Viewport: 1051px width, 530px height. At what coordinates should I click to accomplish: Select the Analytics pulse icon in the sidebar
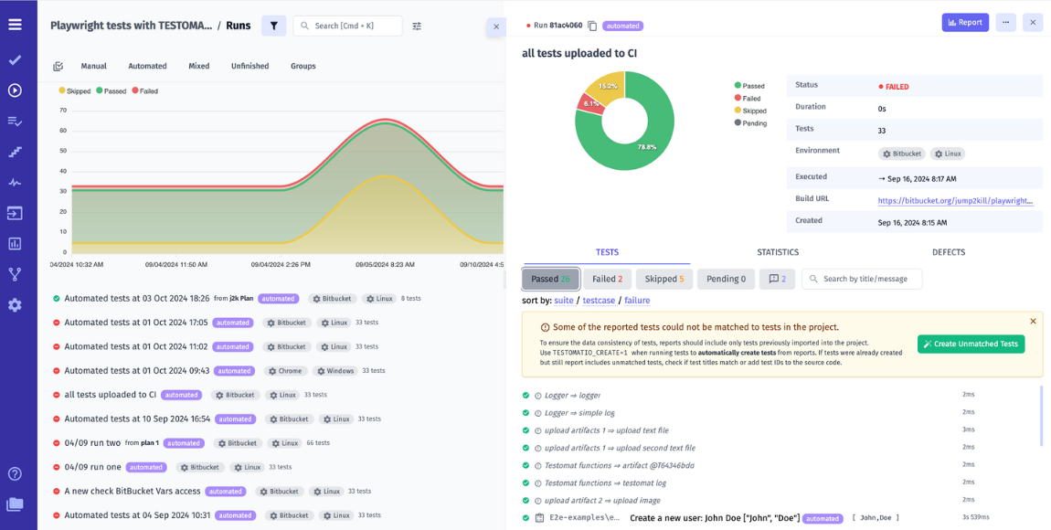(x=14, y=182)
